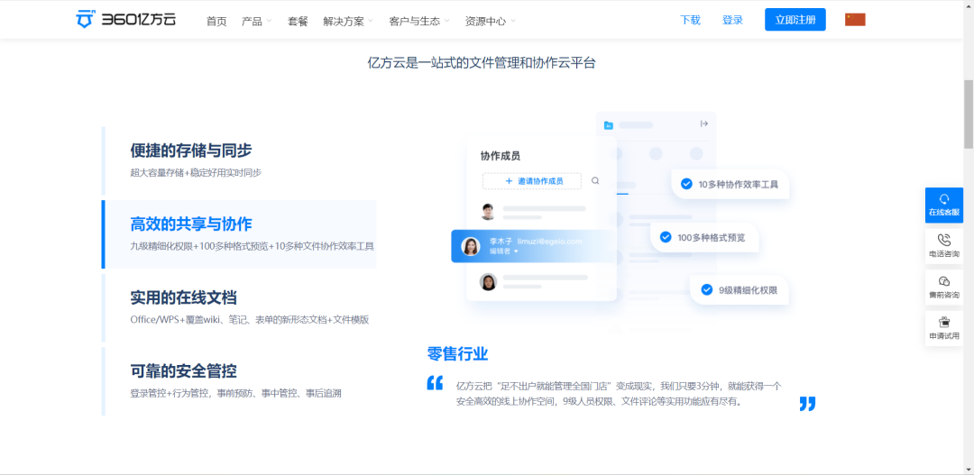Screen dimensions: 974x475
Task: Click the 登录 link
Action: point(732,20)
